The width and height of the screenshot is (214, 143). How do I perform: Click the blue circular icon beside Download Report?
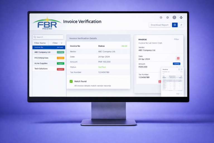175,25
